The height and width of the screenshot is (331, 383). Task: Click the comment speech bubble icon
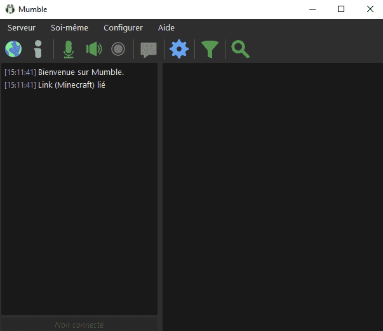pos(149,50)
